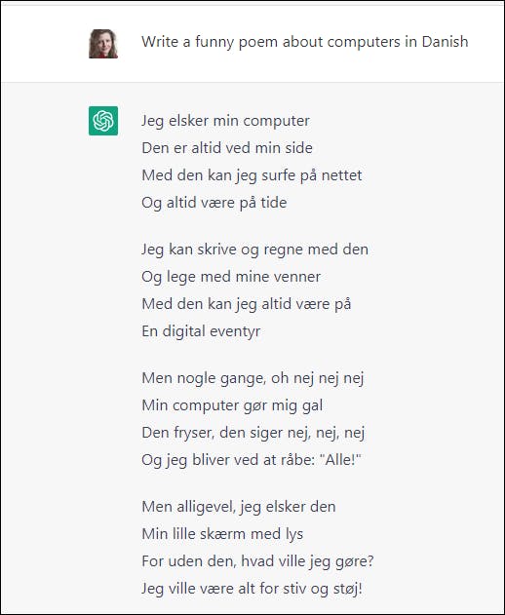Click the green ChatGPT logo icon

[103, 121]
